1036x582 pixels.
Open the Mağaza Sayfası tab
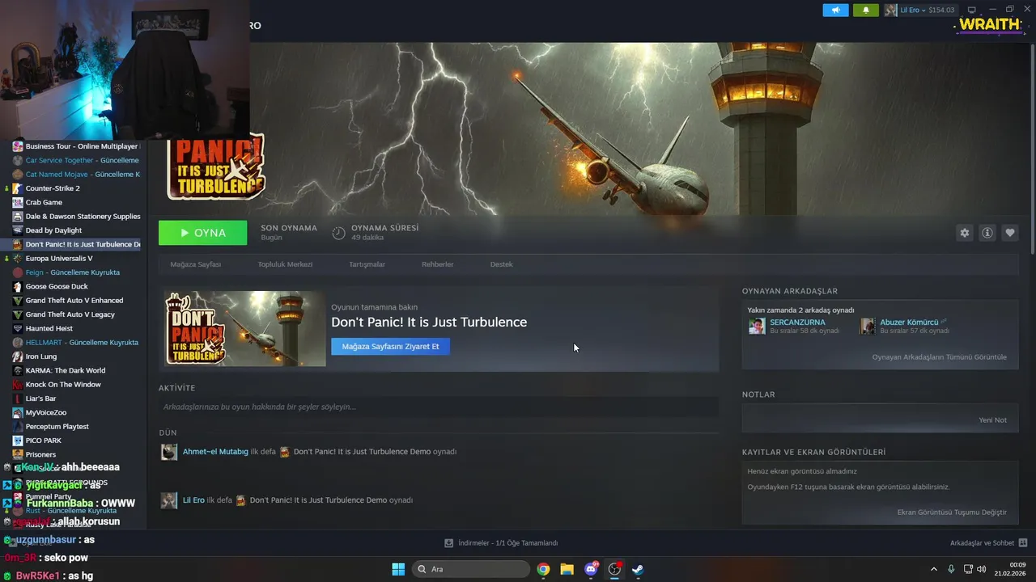[196, 264]
